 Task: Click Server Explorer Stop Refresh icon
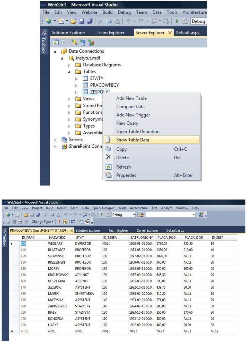[64, 43]
